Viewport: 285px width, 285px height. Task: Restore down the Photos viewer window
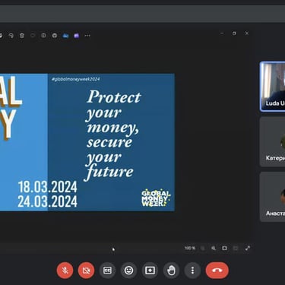234,33
